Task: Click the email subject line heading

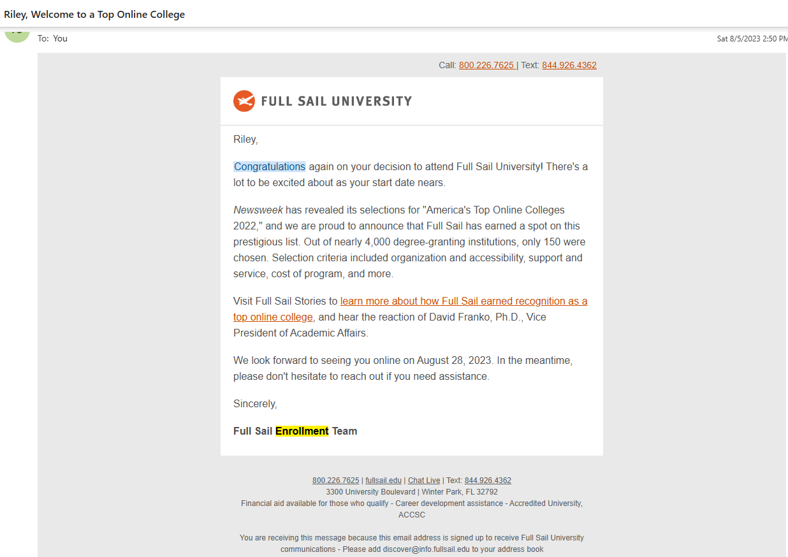Action: (94, 14)
